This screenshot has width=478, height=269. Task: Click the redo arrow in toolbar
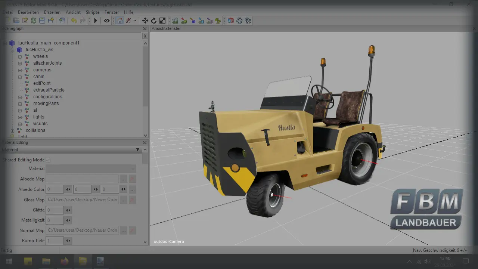click(x=83, y=21)
